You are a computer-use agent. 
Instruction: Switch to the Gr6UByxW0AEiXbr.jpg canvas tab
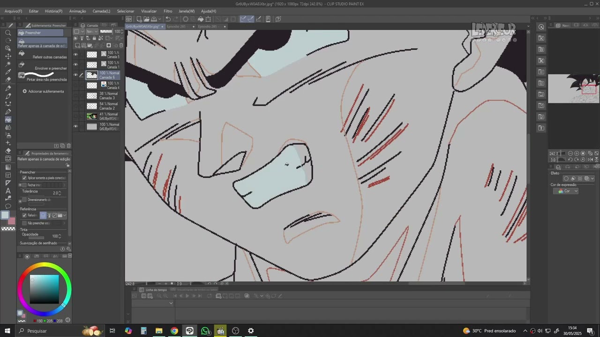click(144, 27)
